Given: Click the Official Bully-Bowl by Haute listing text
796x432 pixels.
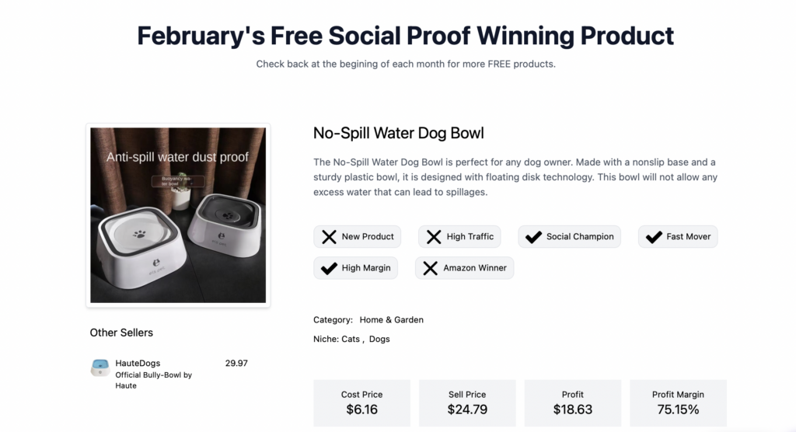Looking at the screenshot, I should point(153,380).
